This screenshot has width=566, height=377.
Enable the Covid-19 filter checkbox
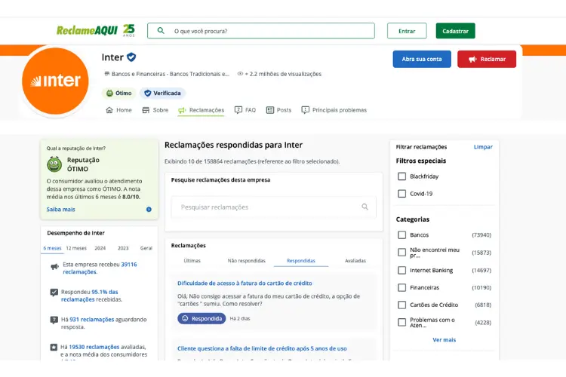coord(401,194)
